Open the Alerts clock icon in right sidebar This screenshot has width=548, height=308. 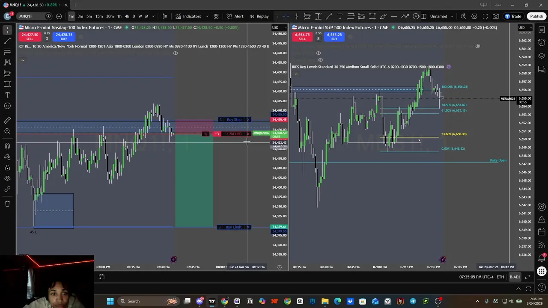(542, 43)
